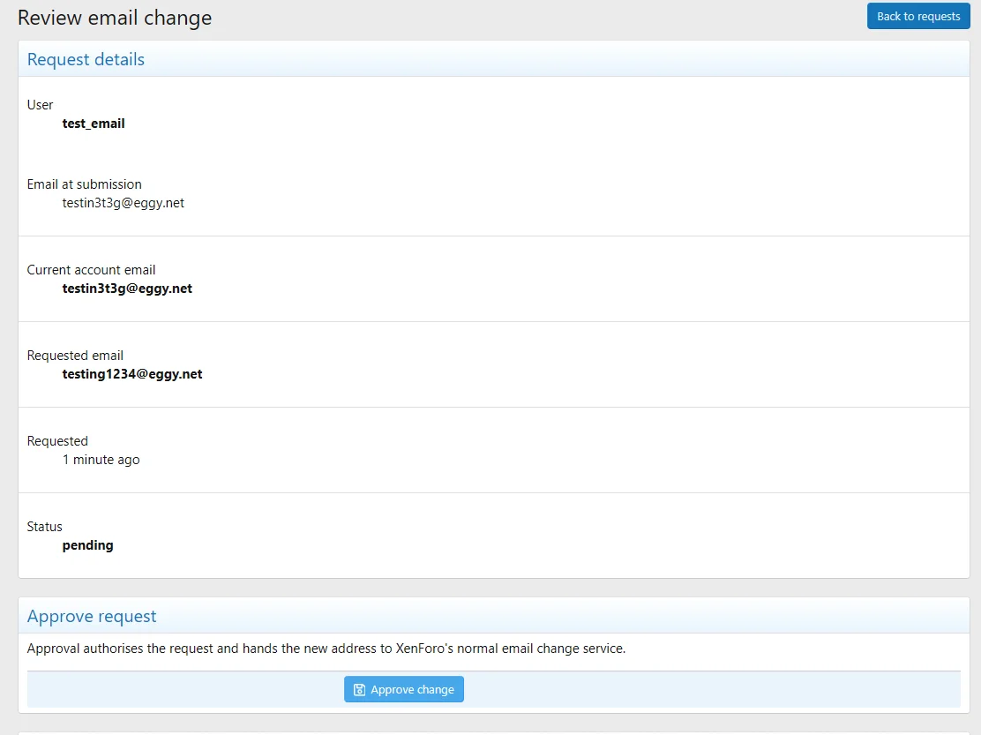The height and width of the screenshot is (735, 981).
Task: Click the approval description sentence
Action: [326, 649]
